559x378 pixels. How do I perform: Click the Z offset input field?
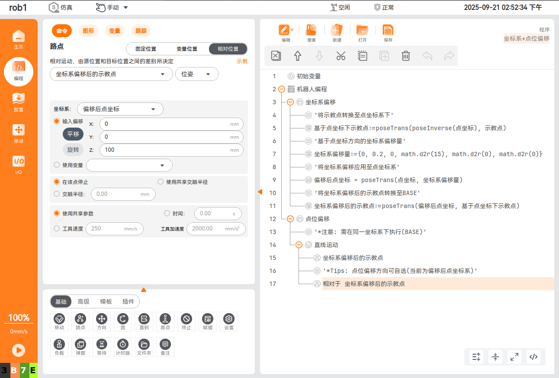[x=167, y=150]
